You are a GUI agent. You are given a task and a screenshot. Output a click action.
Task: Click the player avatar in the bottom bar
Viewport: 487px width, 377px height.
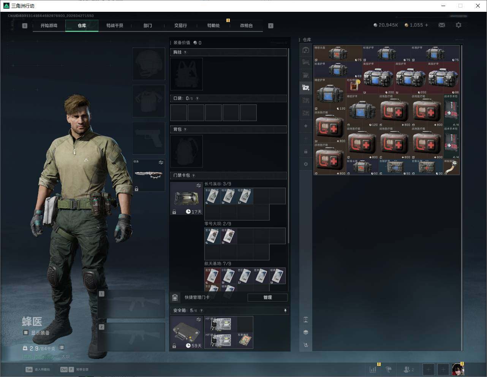[x=458, y=369]
